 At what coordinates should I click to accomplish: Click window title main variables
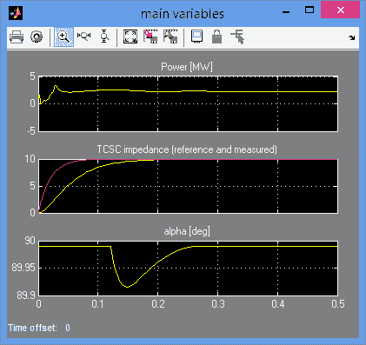click(x=183, y=14)
